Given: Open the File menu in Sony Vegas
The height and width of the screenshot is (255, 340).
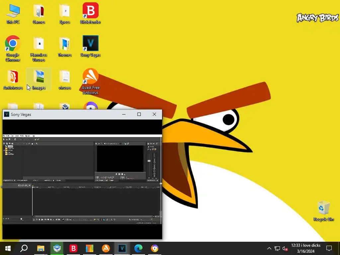Looking at the screenshot, I should (x=4, y=136).
